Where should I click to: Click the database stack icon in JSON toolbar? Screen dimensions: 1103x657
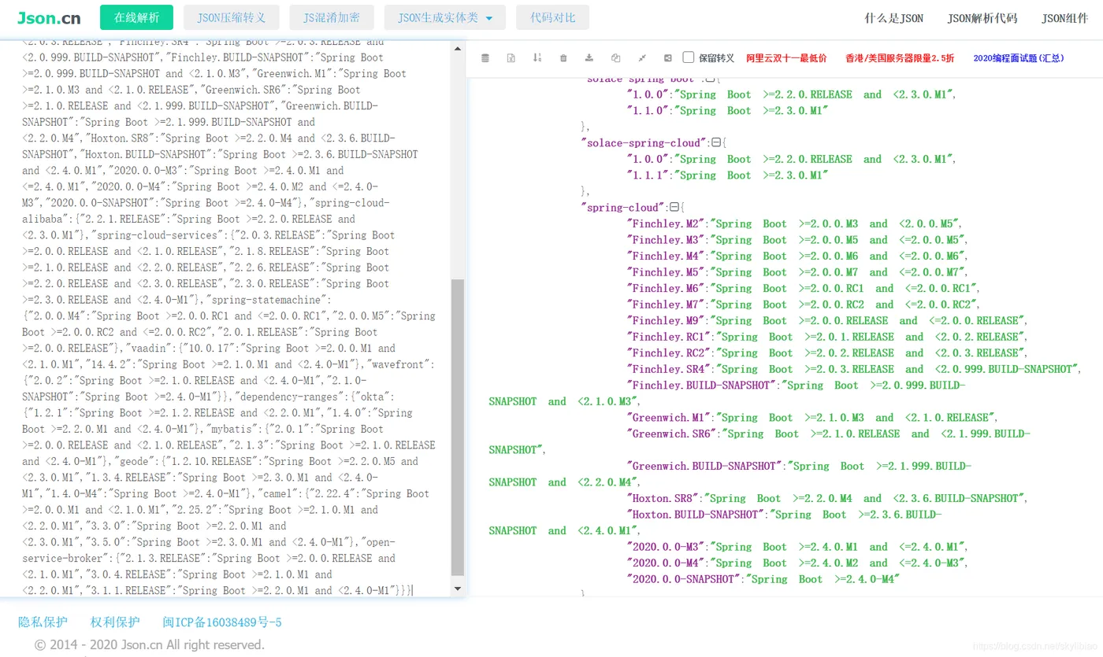coord(485,57)
